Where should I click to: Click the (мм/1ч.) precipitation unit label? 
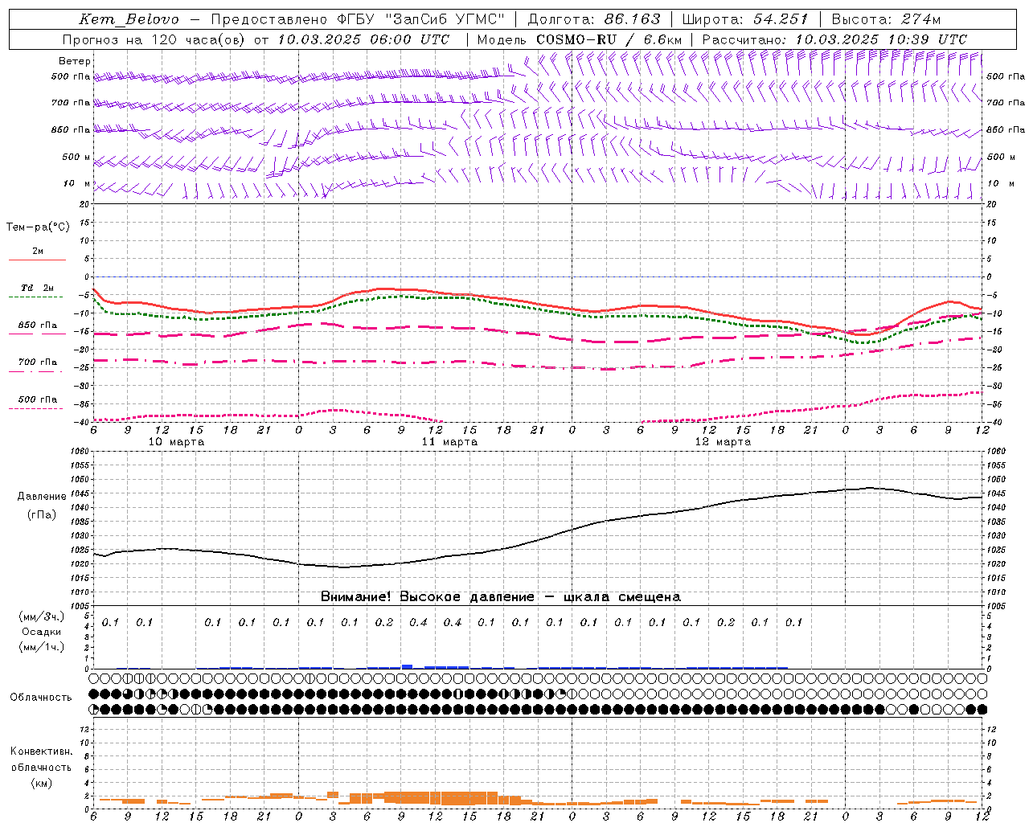[x=42, y=647]
